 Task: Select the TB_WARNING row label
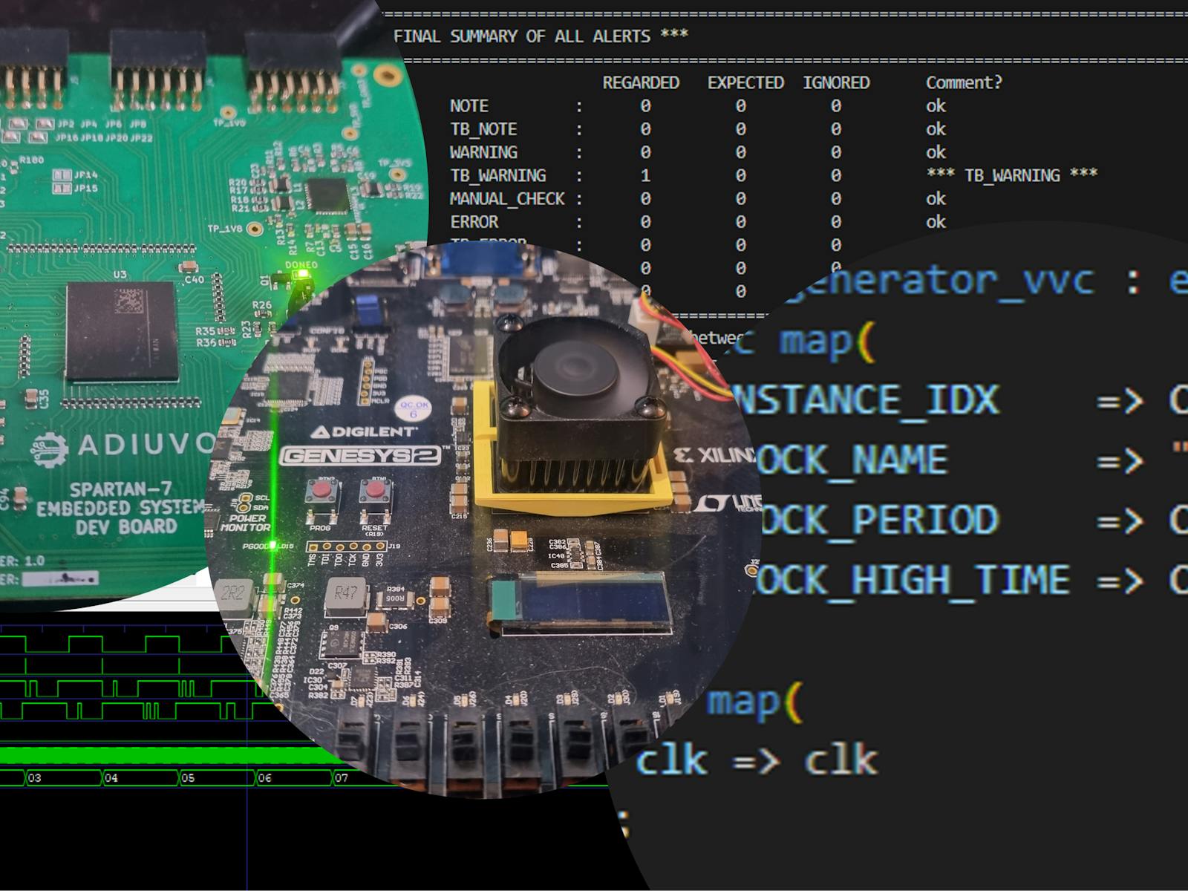(497, 175)
